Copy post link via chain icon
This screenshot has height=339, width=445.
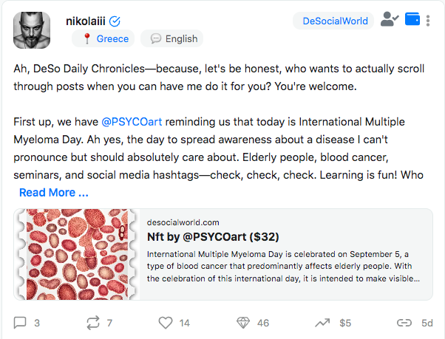coord(404,323)
